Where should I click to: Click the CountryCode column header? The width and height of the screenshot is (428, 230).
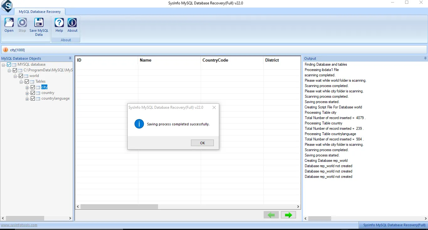tap(232, 60)
